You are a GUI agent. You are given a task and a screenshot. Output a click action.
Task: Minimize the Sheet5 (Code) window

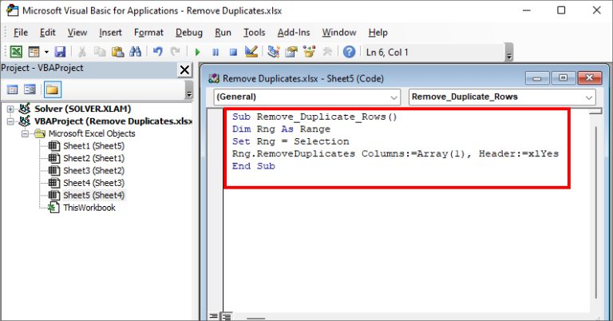[537, 78]
